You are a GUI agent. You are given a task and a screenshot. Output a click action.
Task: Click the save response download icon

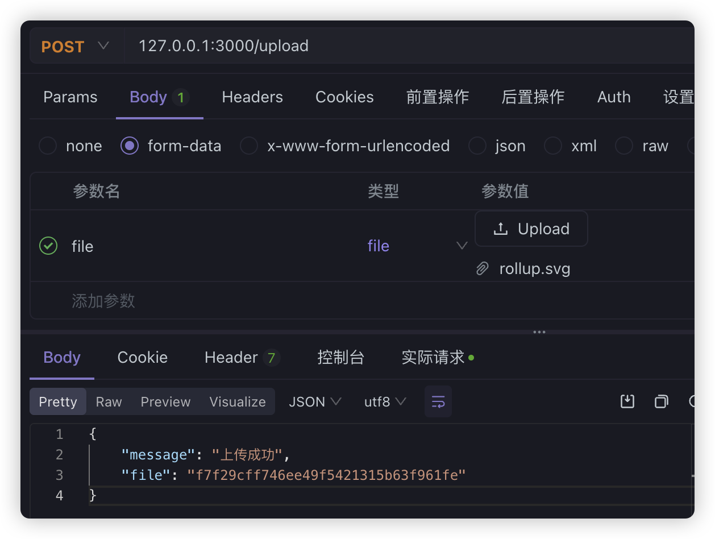pyautogui.click(x=627, y=402)
